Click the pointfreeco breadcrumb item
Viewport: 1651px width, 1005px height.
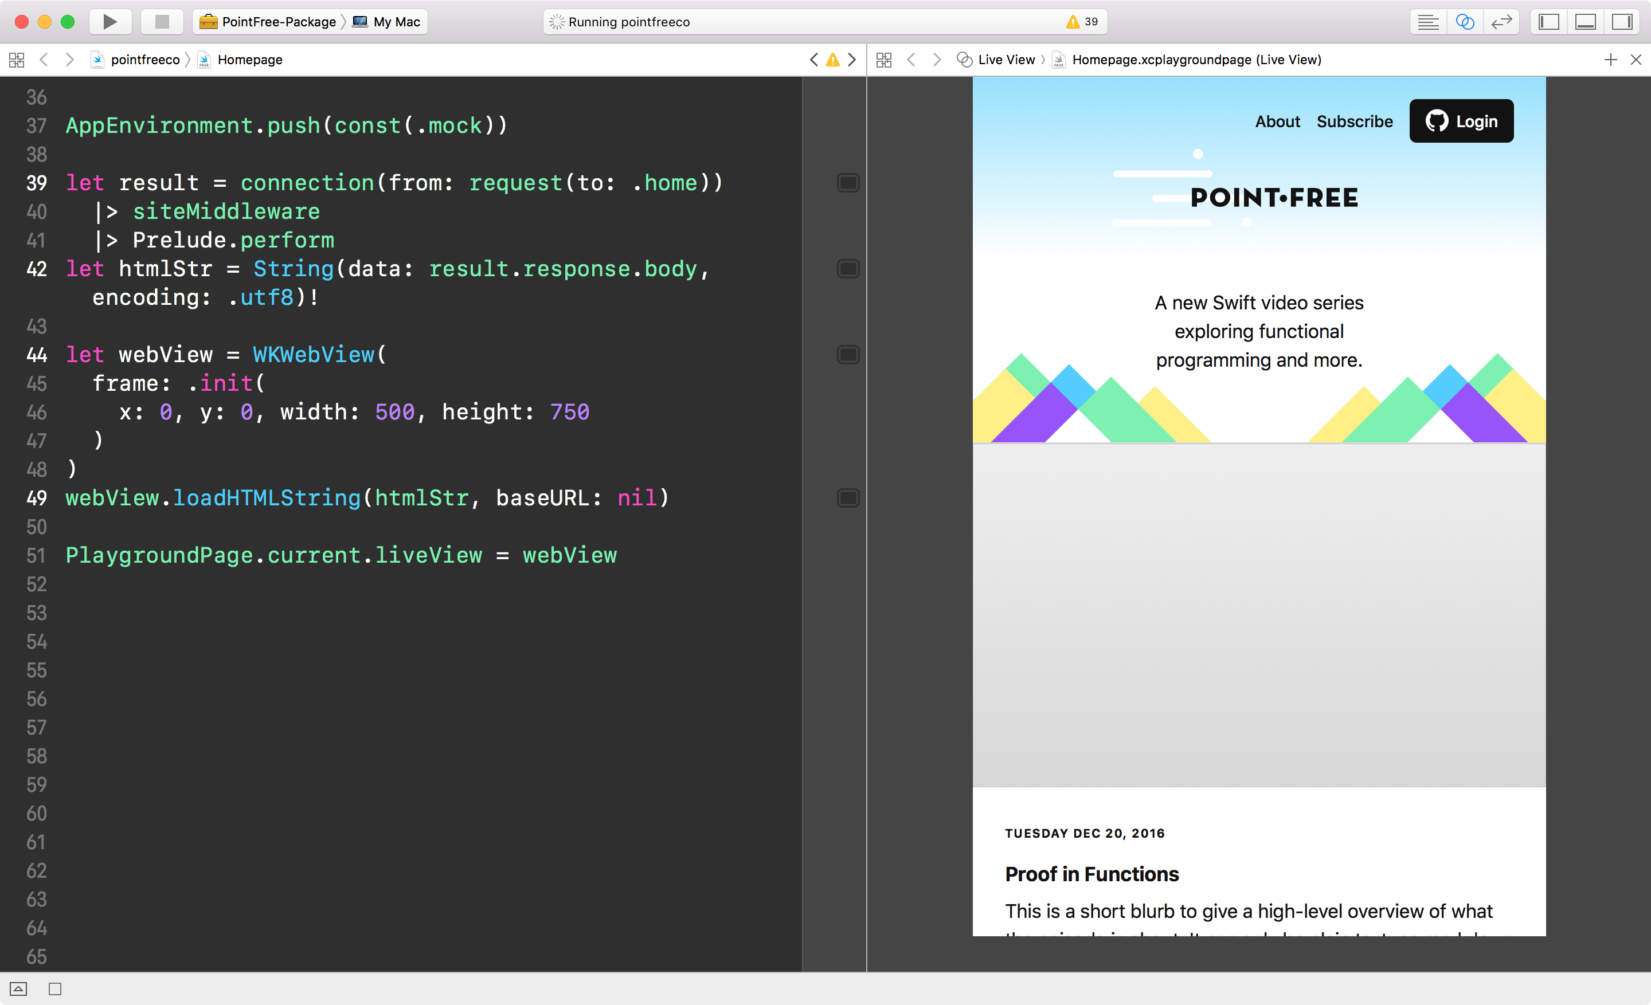144,60
